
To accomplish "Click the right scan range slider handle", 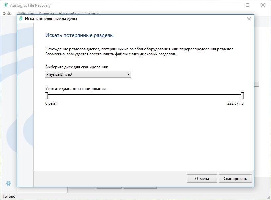I will (242, 96).
